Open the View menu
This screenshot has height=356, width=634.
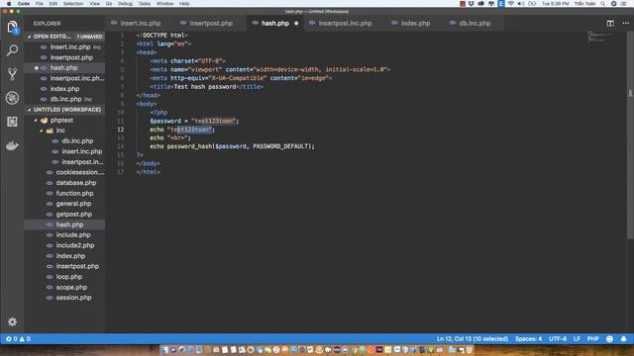tap(95, 4)
